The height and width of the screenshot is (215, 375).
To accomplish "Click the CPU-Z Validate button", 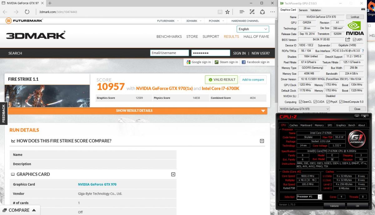I will (334, 206).
